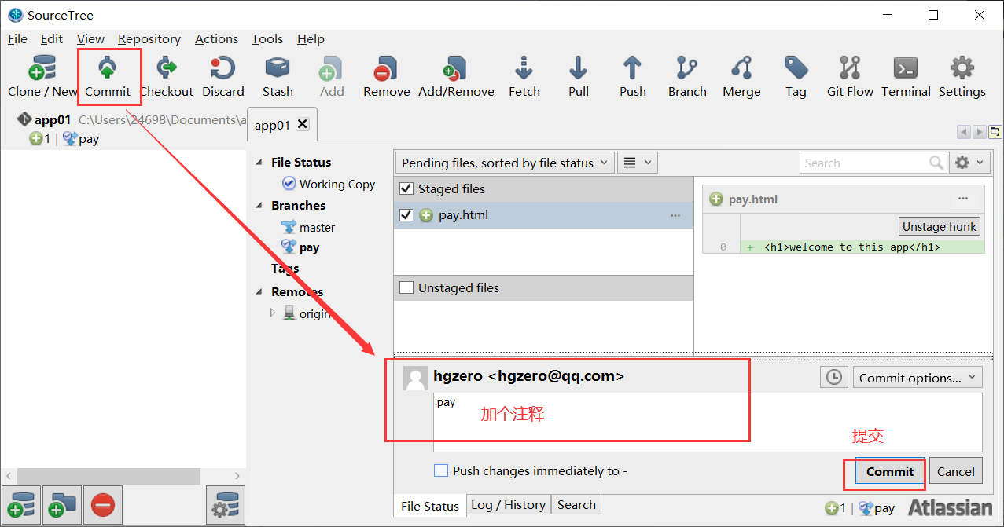The height and width of the screenshot is (527, 1004).
Task: Open the View menu
Action: [x=90, y=38]
